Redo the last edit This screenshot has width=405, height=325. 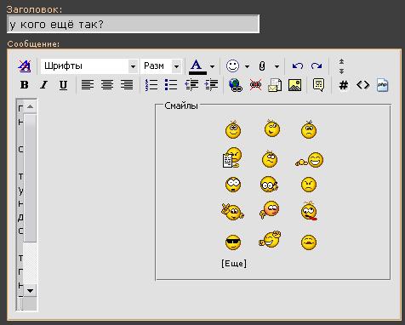tap(317, 66)
